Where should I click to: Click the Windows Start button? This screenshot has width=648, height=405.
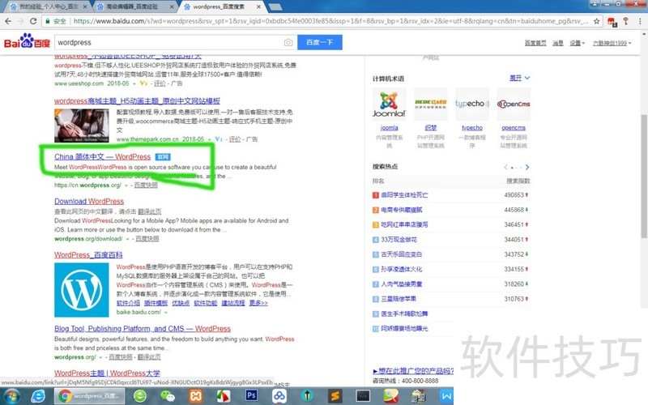[x=11, y=396]
